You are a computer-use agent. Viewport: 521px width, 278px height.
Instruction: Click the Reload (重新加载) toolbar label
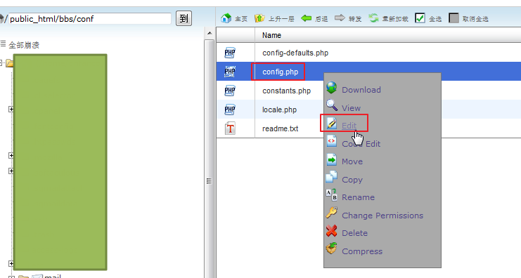pyautogui.click(x=395, y=19)
